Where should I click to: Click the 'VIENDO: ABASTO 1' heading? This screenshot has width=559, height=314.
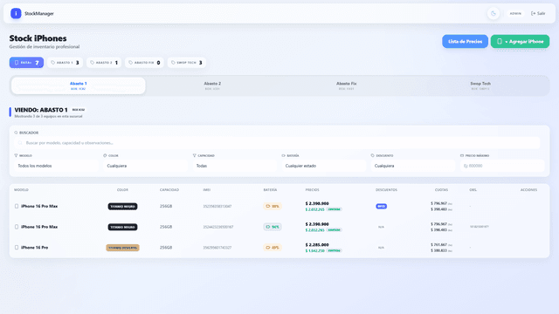click(x=41, y=110)
